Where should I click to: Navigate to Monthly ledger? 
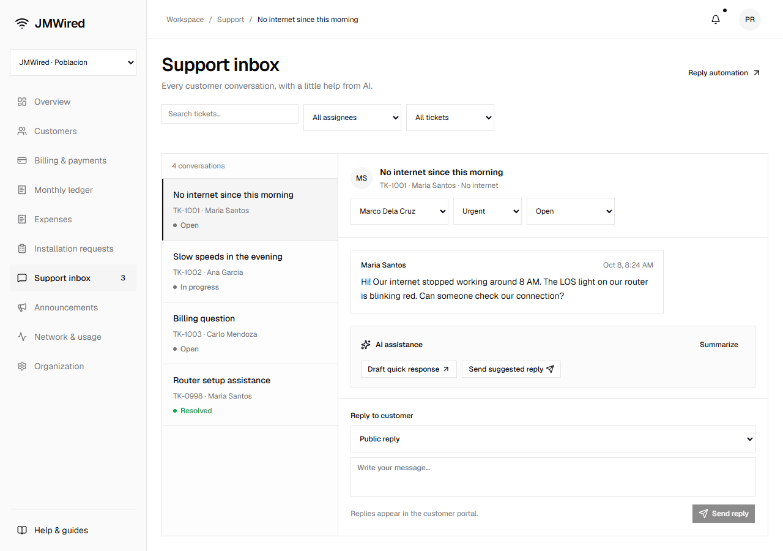point(73,190)
